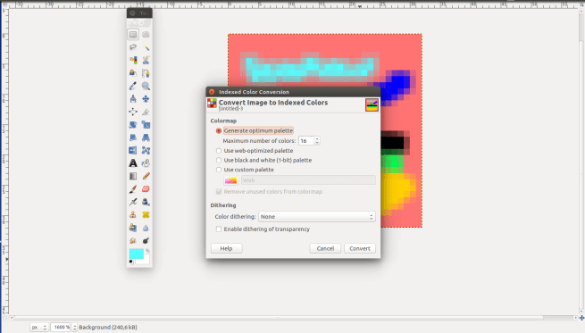Click the 1600% zoom field
This screenshot has width=585, height=333.
tap(61, 328)
